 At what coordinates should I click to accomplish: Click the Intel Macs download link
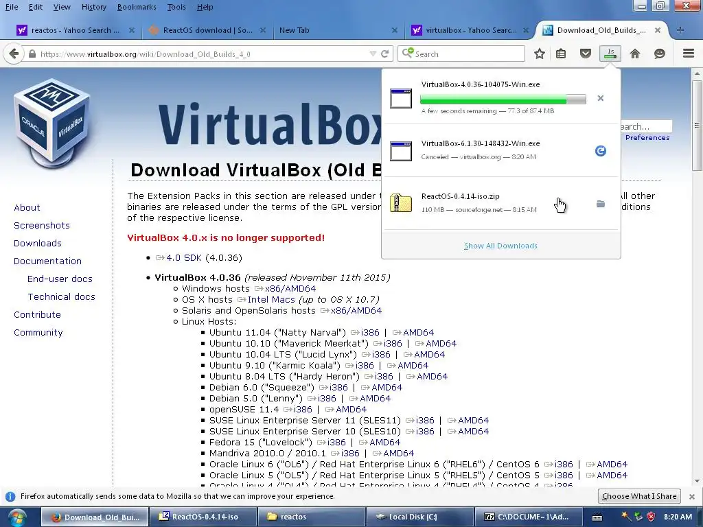pos(271,299)
